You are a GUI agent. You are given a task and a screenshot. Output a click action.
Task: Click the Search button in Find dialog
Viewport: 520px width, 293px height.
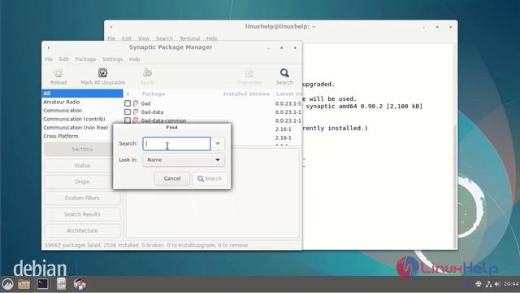click(210, 178)
